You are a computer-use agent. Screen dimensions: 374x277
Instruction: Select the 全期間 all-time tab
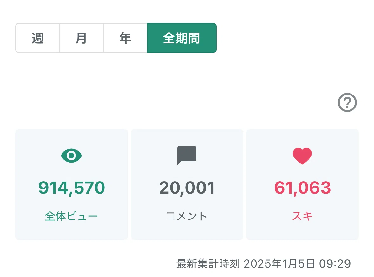click(x=182, y=38)
